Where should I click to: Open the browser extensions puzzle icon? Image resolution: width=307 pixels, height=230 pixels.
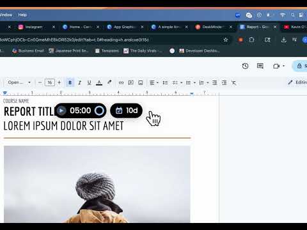(251, 40)
